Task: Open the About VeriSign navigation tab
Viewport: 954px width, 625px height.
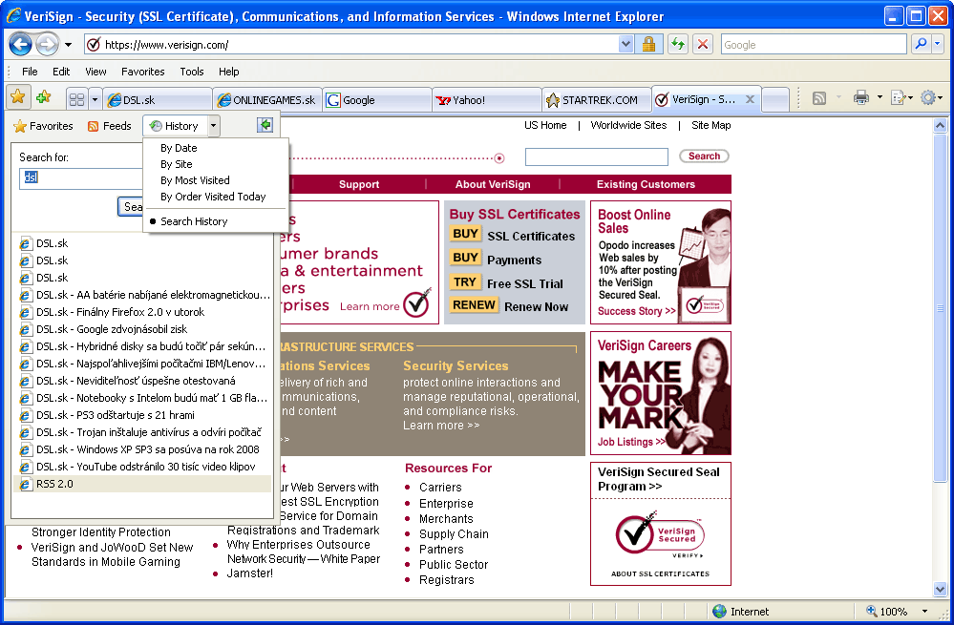Action: [493, 184]
